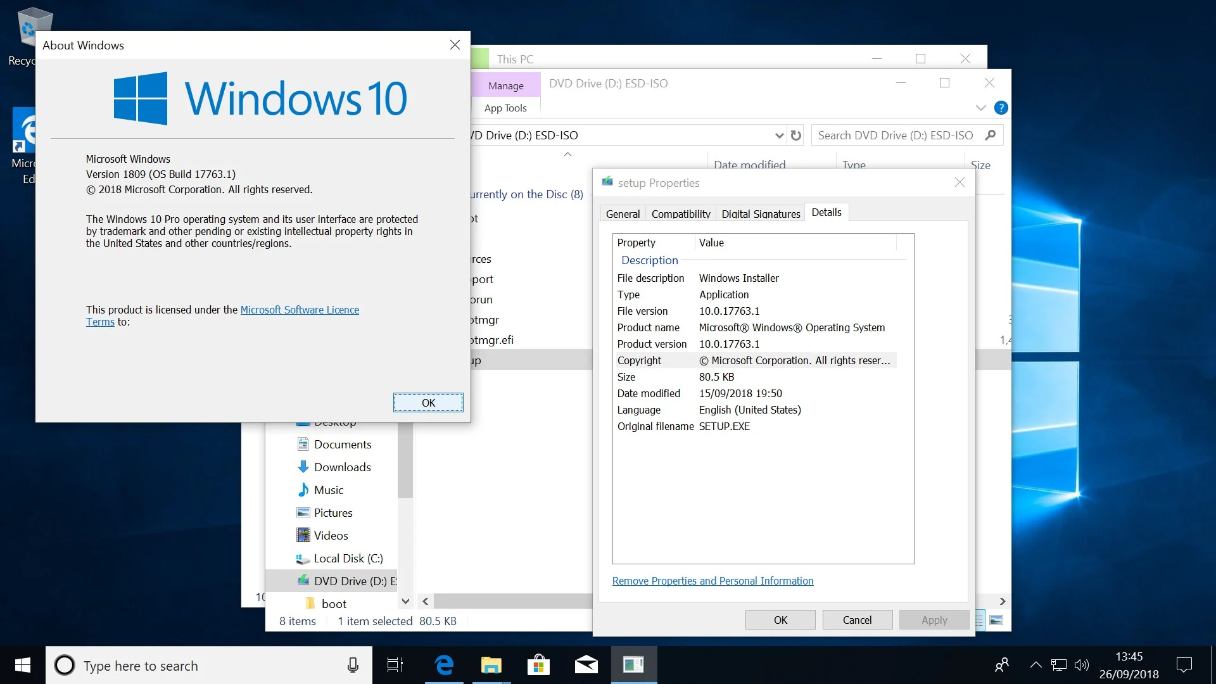Open the Mail app from taskbar
The height and width of the screenshot is (684, 1216).
pos(586,665)
